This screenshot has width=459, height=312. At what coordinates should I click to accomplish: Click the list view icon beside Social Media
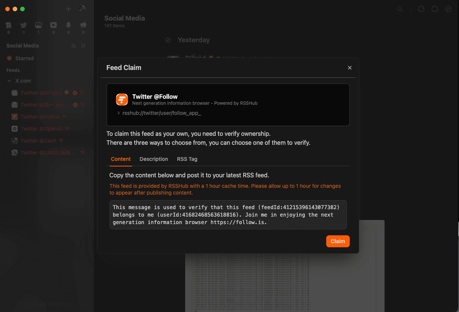coord(83,46)
